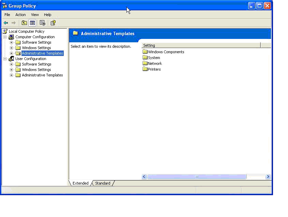
Task: Open the View menu
Action: (x=35, y=15)
